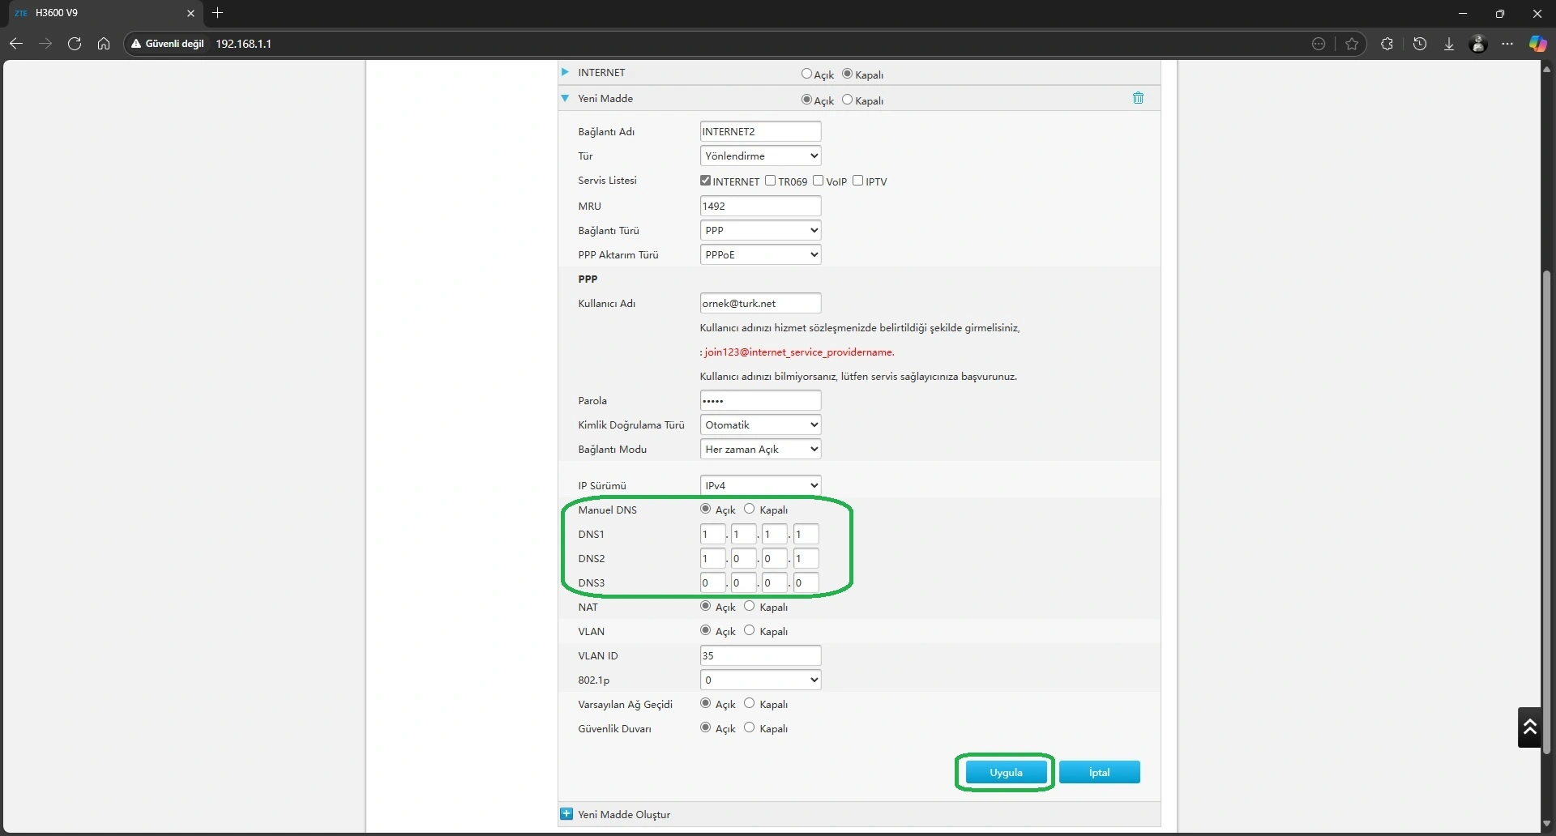Collapse the Yeni Madde section
The image size is (1556, 836).
coord(565,98)
